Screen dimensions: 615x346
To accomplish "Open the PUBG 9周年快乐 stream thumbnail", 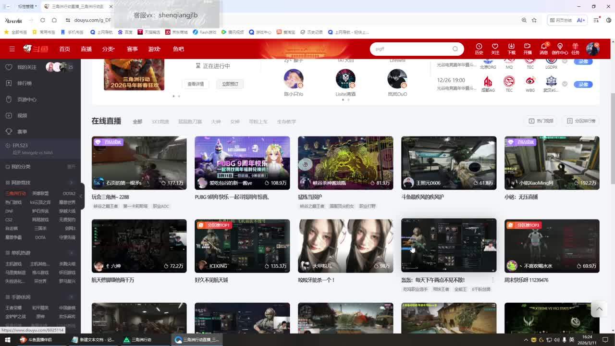I will [x=242, y=162].
